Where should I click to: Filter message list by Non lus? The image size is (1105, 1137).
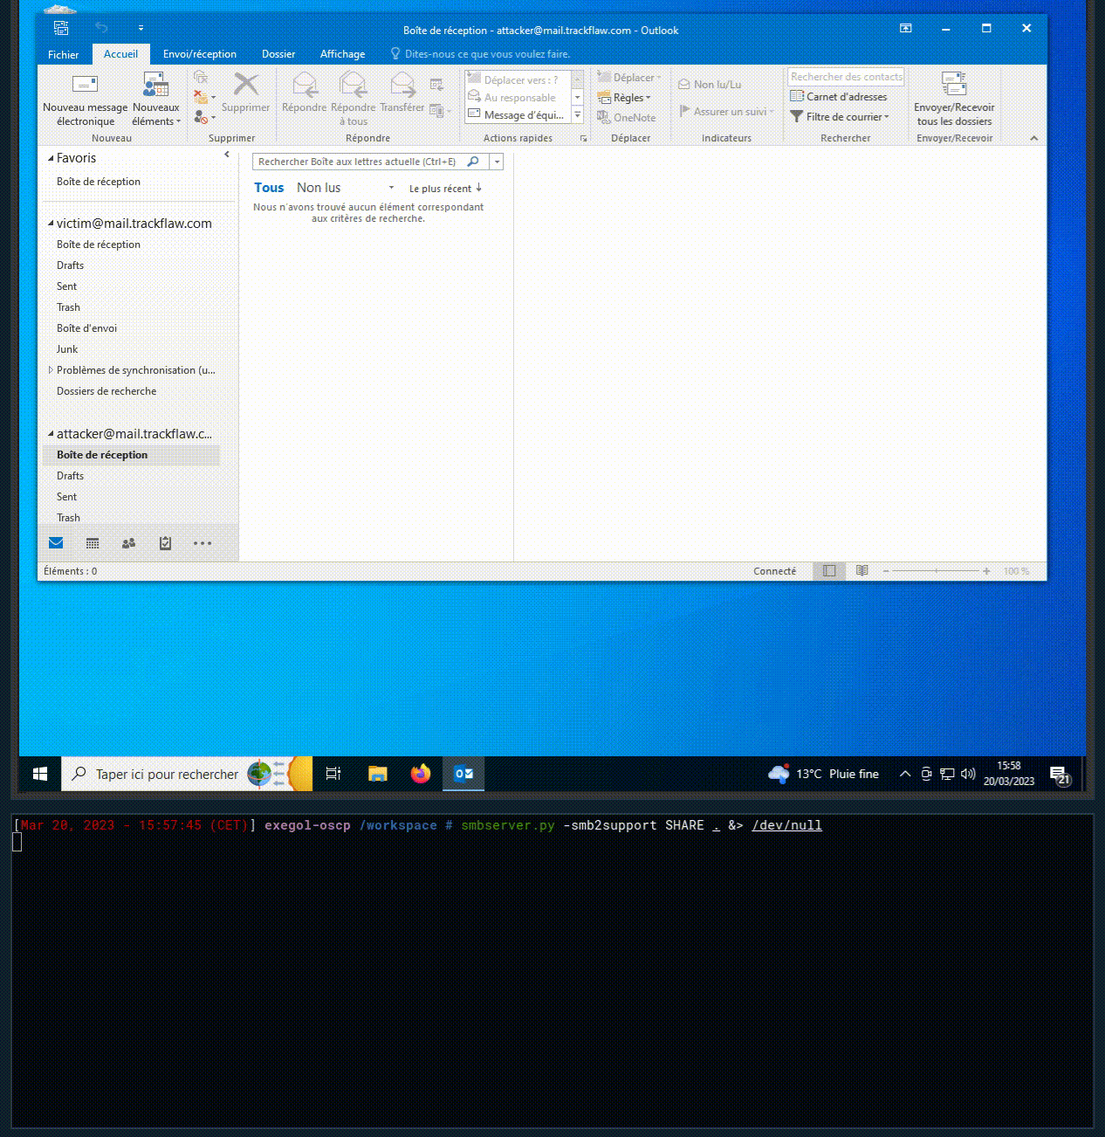[319, 188]
